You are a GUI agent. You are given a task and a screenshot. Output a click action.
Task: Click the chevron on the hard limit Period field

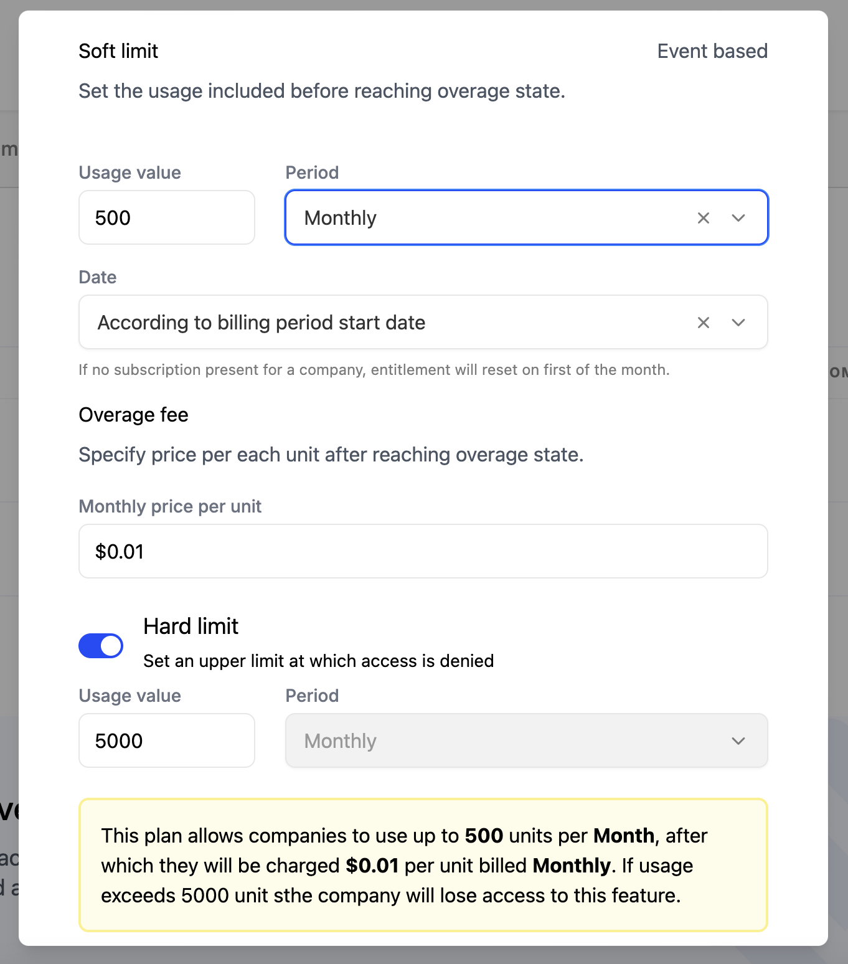[x=738, y=741]
